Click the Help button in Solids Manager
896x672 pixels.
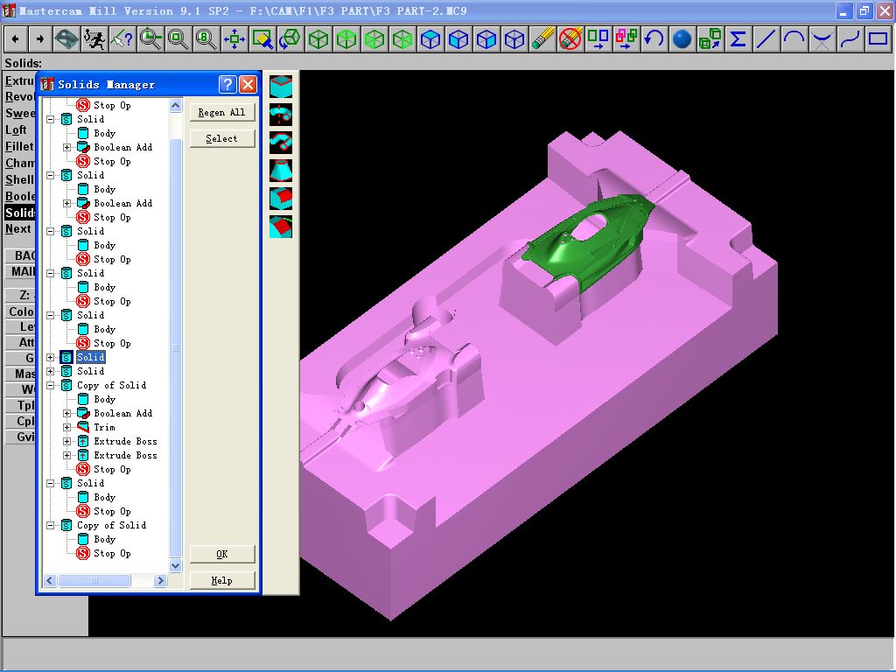221,581
